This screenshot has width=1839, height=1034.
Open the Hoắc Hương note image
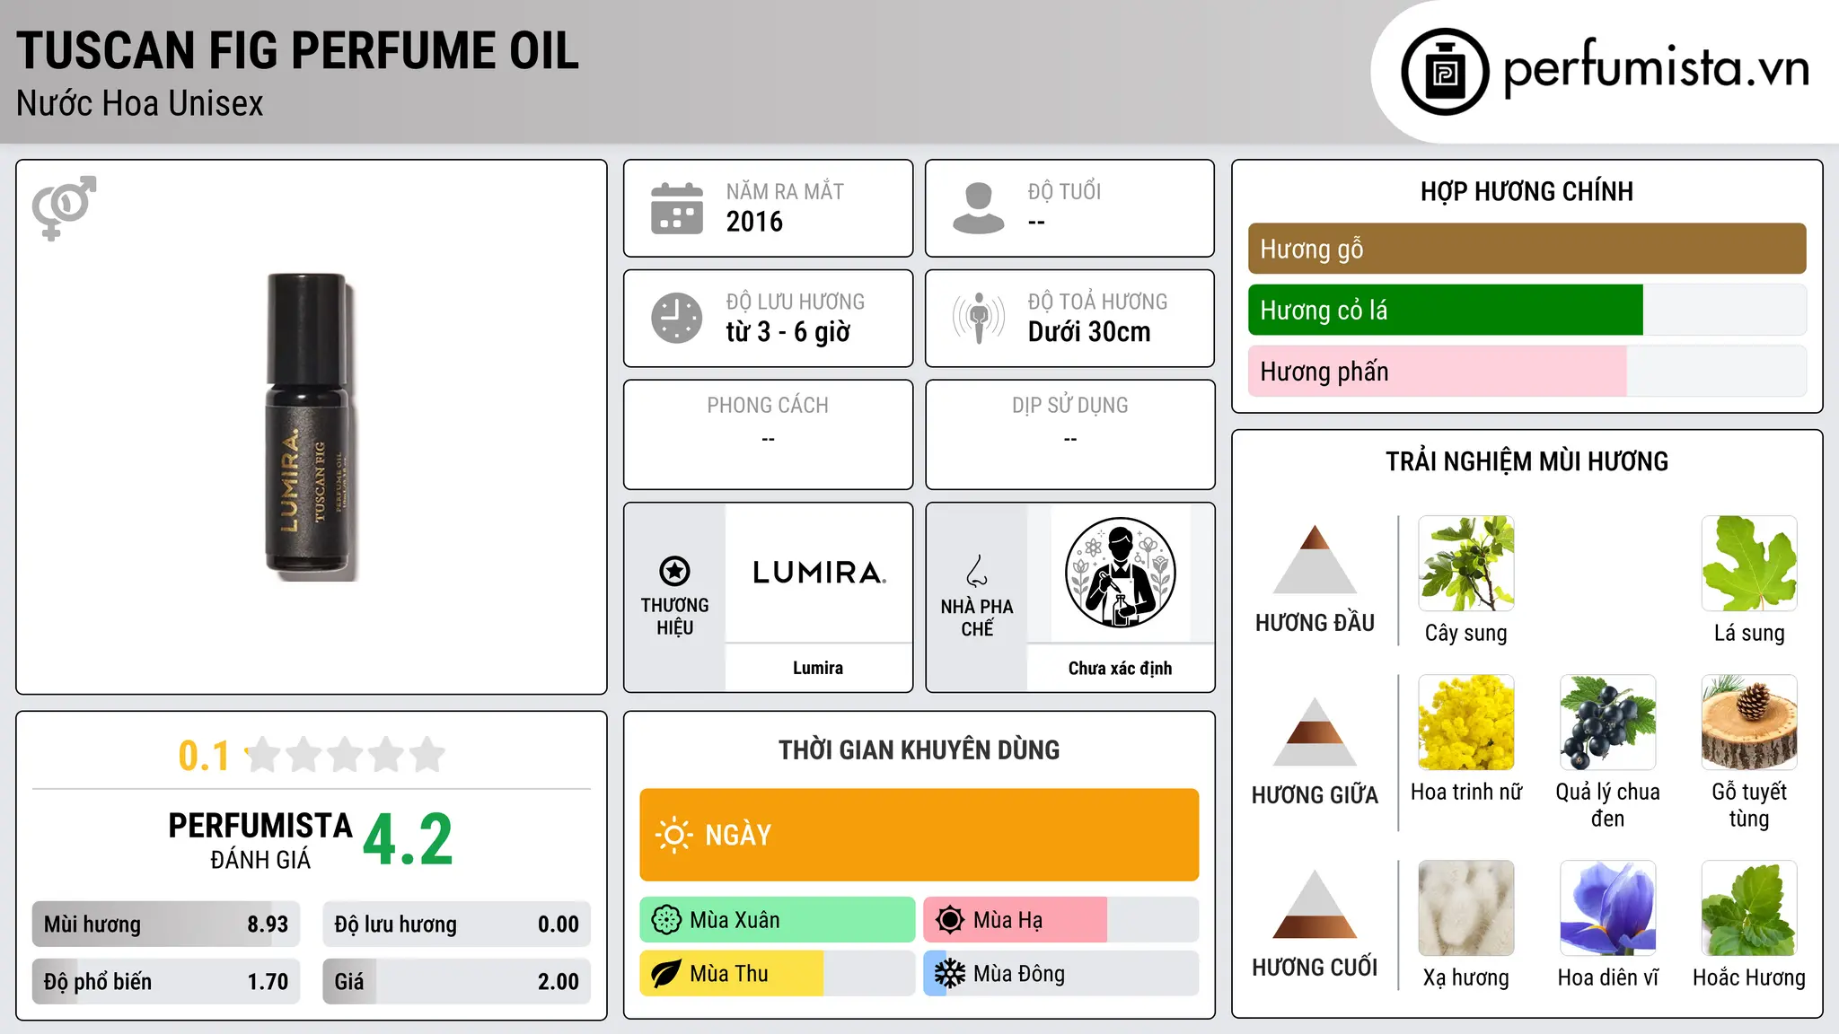[1749, 908]
